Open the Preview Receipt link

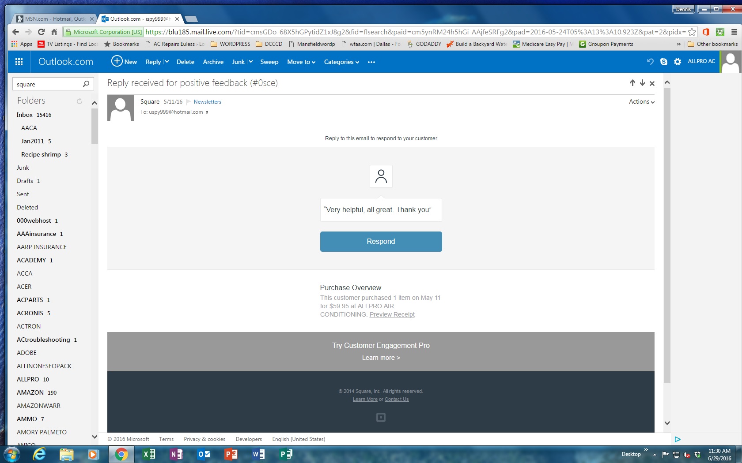pos(392,314)
